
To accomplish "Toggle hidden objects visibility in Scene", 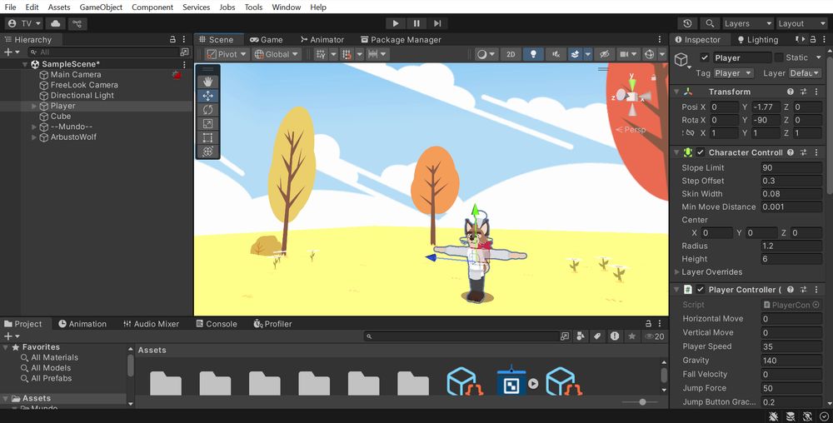I will 605,54.
